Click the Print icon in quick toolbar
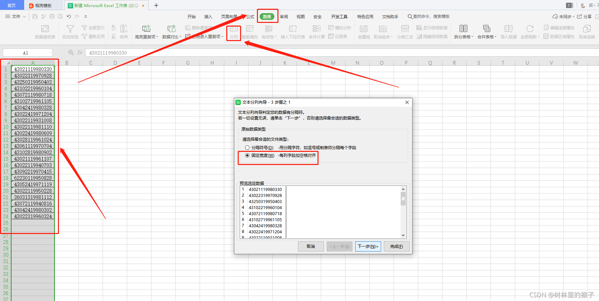 pos(52,16)
